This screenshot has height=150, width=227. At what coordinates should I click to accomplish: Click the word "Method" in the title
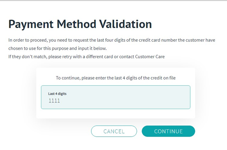(x=76, y=24)
